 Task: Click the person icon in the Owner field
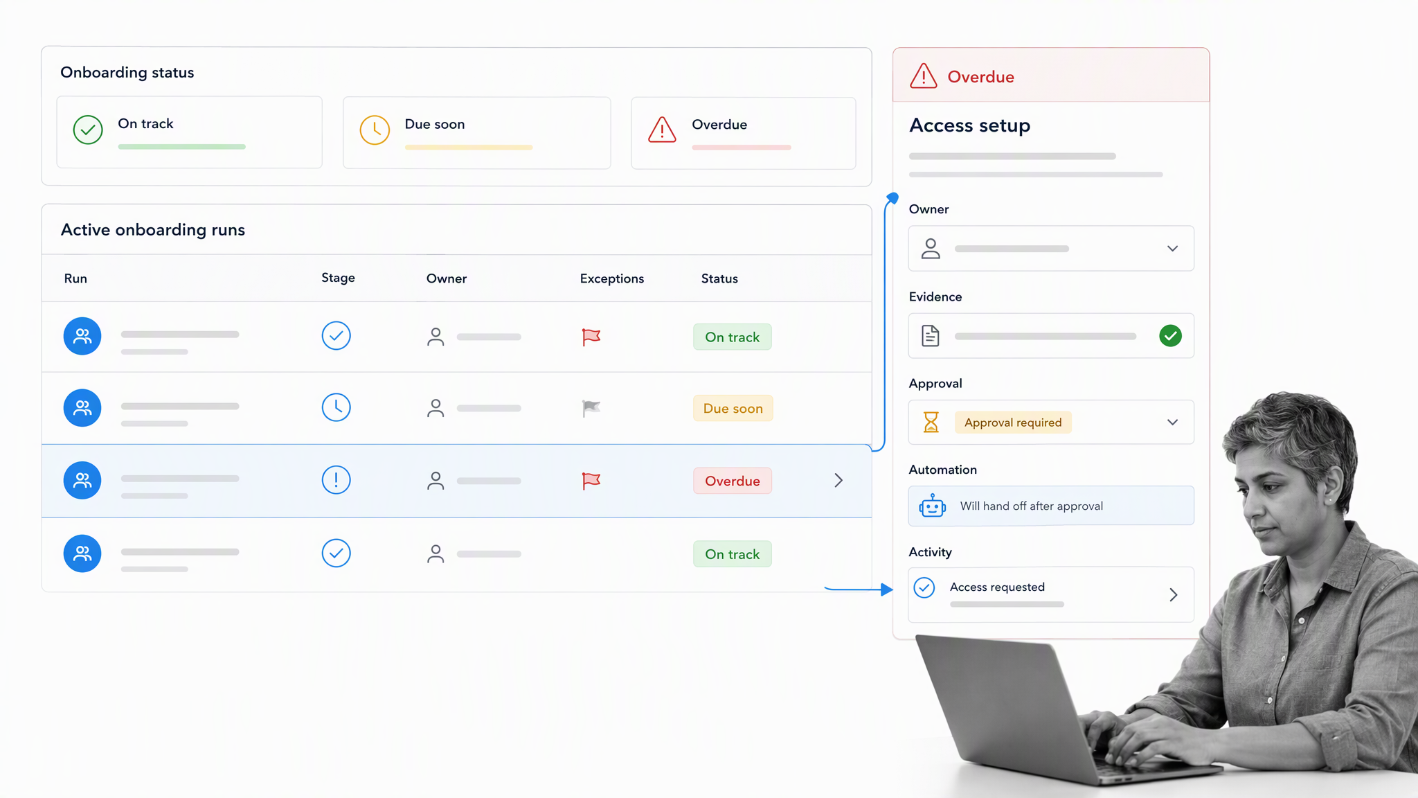point(931,249)
